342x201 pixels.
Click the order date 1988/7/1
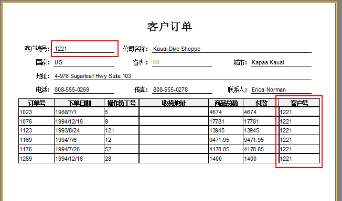coord(66,112)
